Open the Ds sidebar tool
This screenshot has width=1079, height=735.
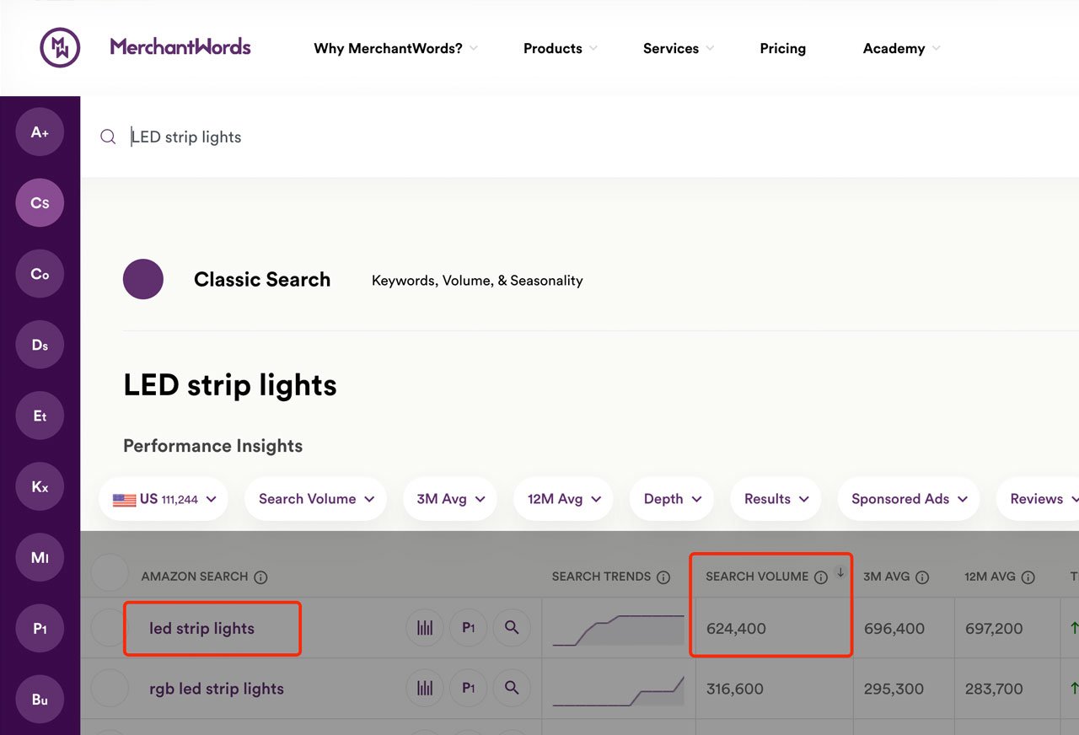40,345
